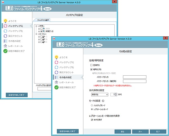Enable the 圧縮する checkbox
This screenshot has width=169, height=136.
(92, 65)
